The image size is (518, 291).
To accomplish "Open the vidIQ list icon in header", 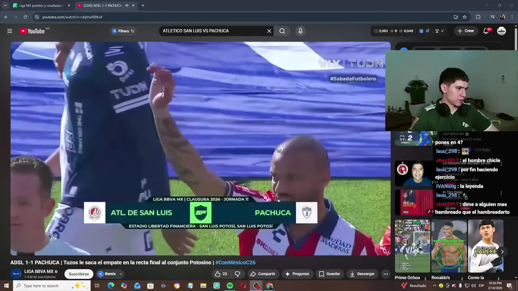I will click(x=428, y=31).
